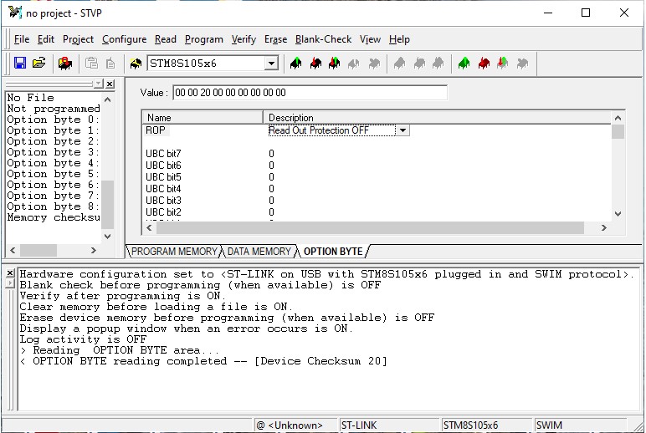Select the UBC bit2 row
Screen dimensions: 646x433
click(163, 212)
